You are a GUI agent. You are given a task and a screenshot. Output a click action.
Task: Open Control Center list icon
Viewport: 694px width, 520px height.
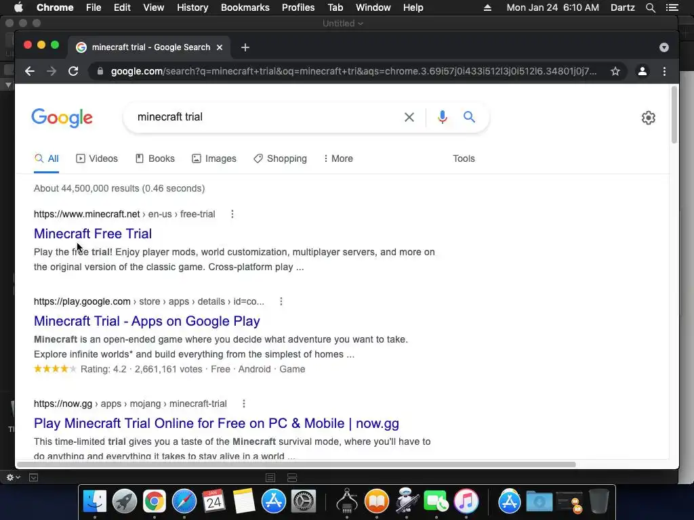click(x=672, y=7)
